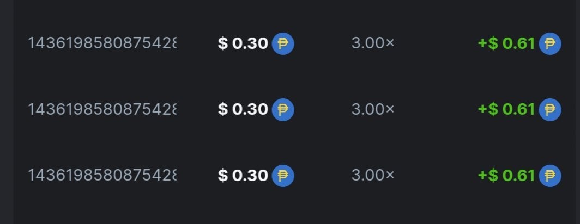Image resolution: width=580 pixels, height=224 pixels.
Task: Click the green +$ 0.61 payout in top row
Action: [506, 43]
